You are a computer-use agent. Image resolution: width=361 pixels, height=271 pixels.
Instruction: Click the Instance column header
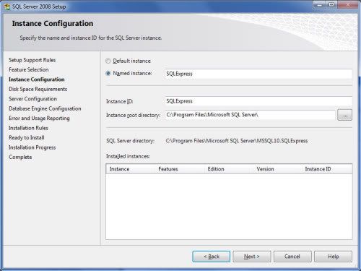pos(130,169)
